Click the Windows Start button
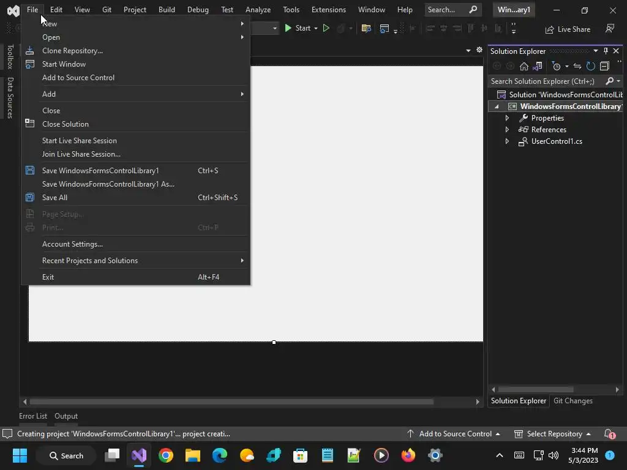Screen dimensions: 627x470 click(x=20, y=455)
